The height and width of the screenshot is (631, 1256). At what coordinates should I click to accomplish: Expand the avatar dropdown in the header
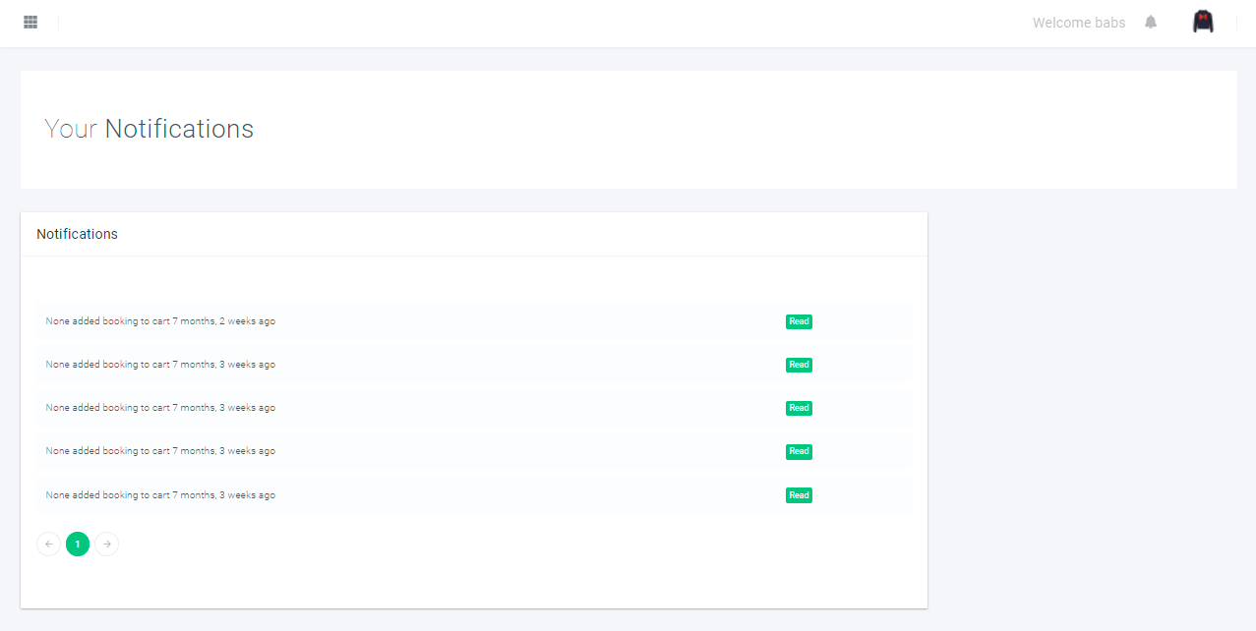1202,21
